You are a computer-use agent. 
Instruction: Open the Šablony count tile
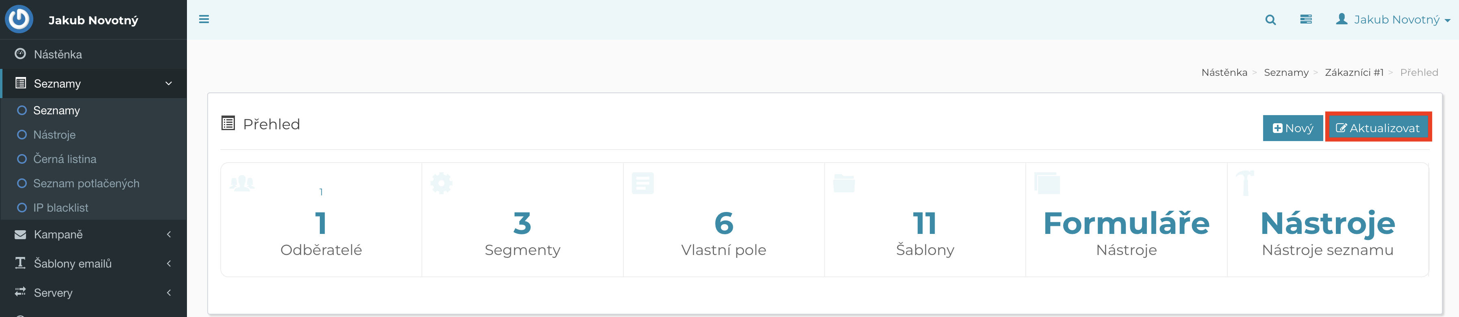click(924, 232)
